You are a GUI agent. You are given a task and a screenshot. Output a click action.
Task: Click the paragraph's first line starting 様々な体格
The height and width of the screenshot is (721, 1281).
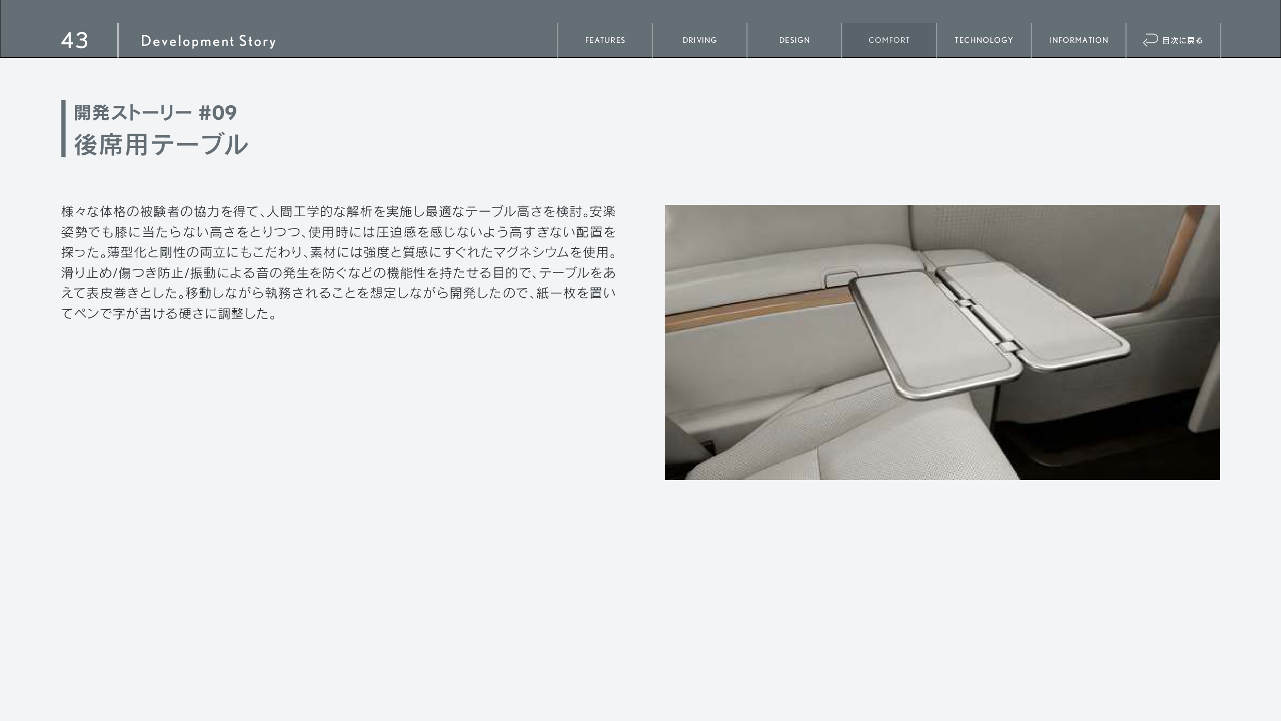tap(338, 212)
